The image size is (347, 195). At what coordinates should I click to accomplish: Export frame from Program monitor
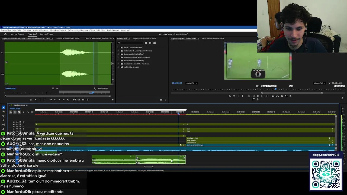click(x=282, y=96)
